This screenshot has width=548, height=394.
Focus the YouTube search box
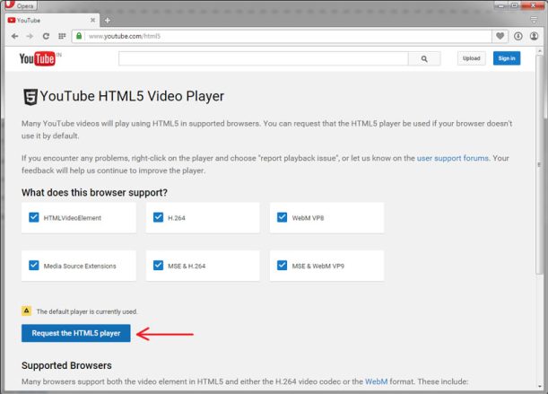point(263,58)
